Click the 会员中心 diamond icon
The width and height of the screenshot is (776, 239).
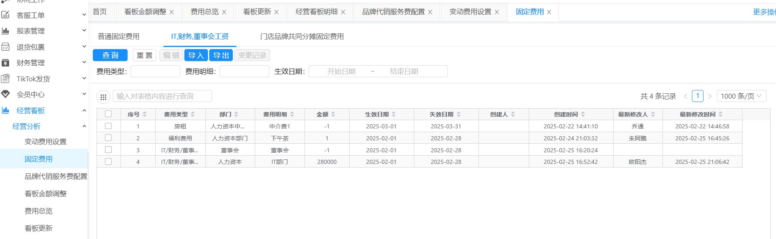pyautogui.click(x=5, y=94)
